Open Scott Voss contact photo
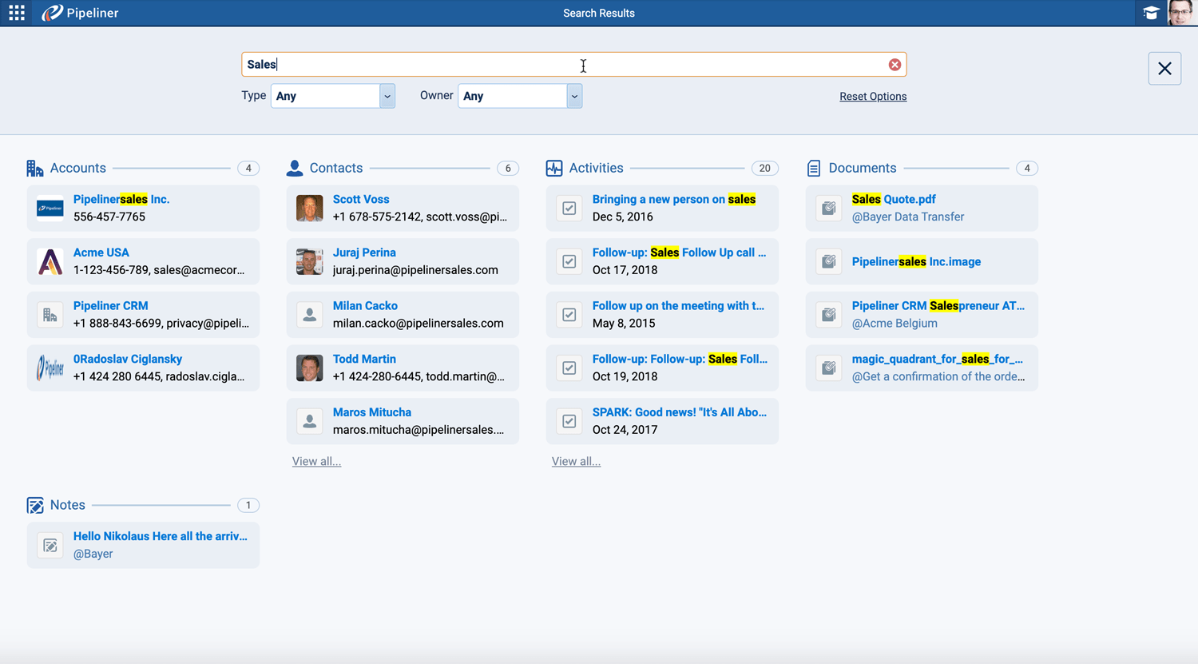The width and height of the screenshot is (1198, 664). point(310,209)
